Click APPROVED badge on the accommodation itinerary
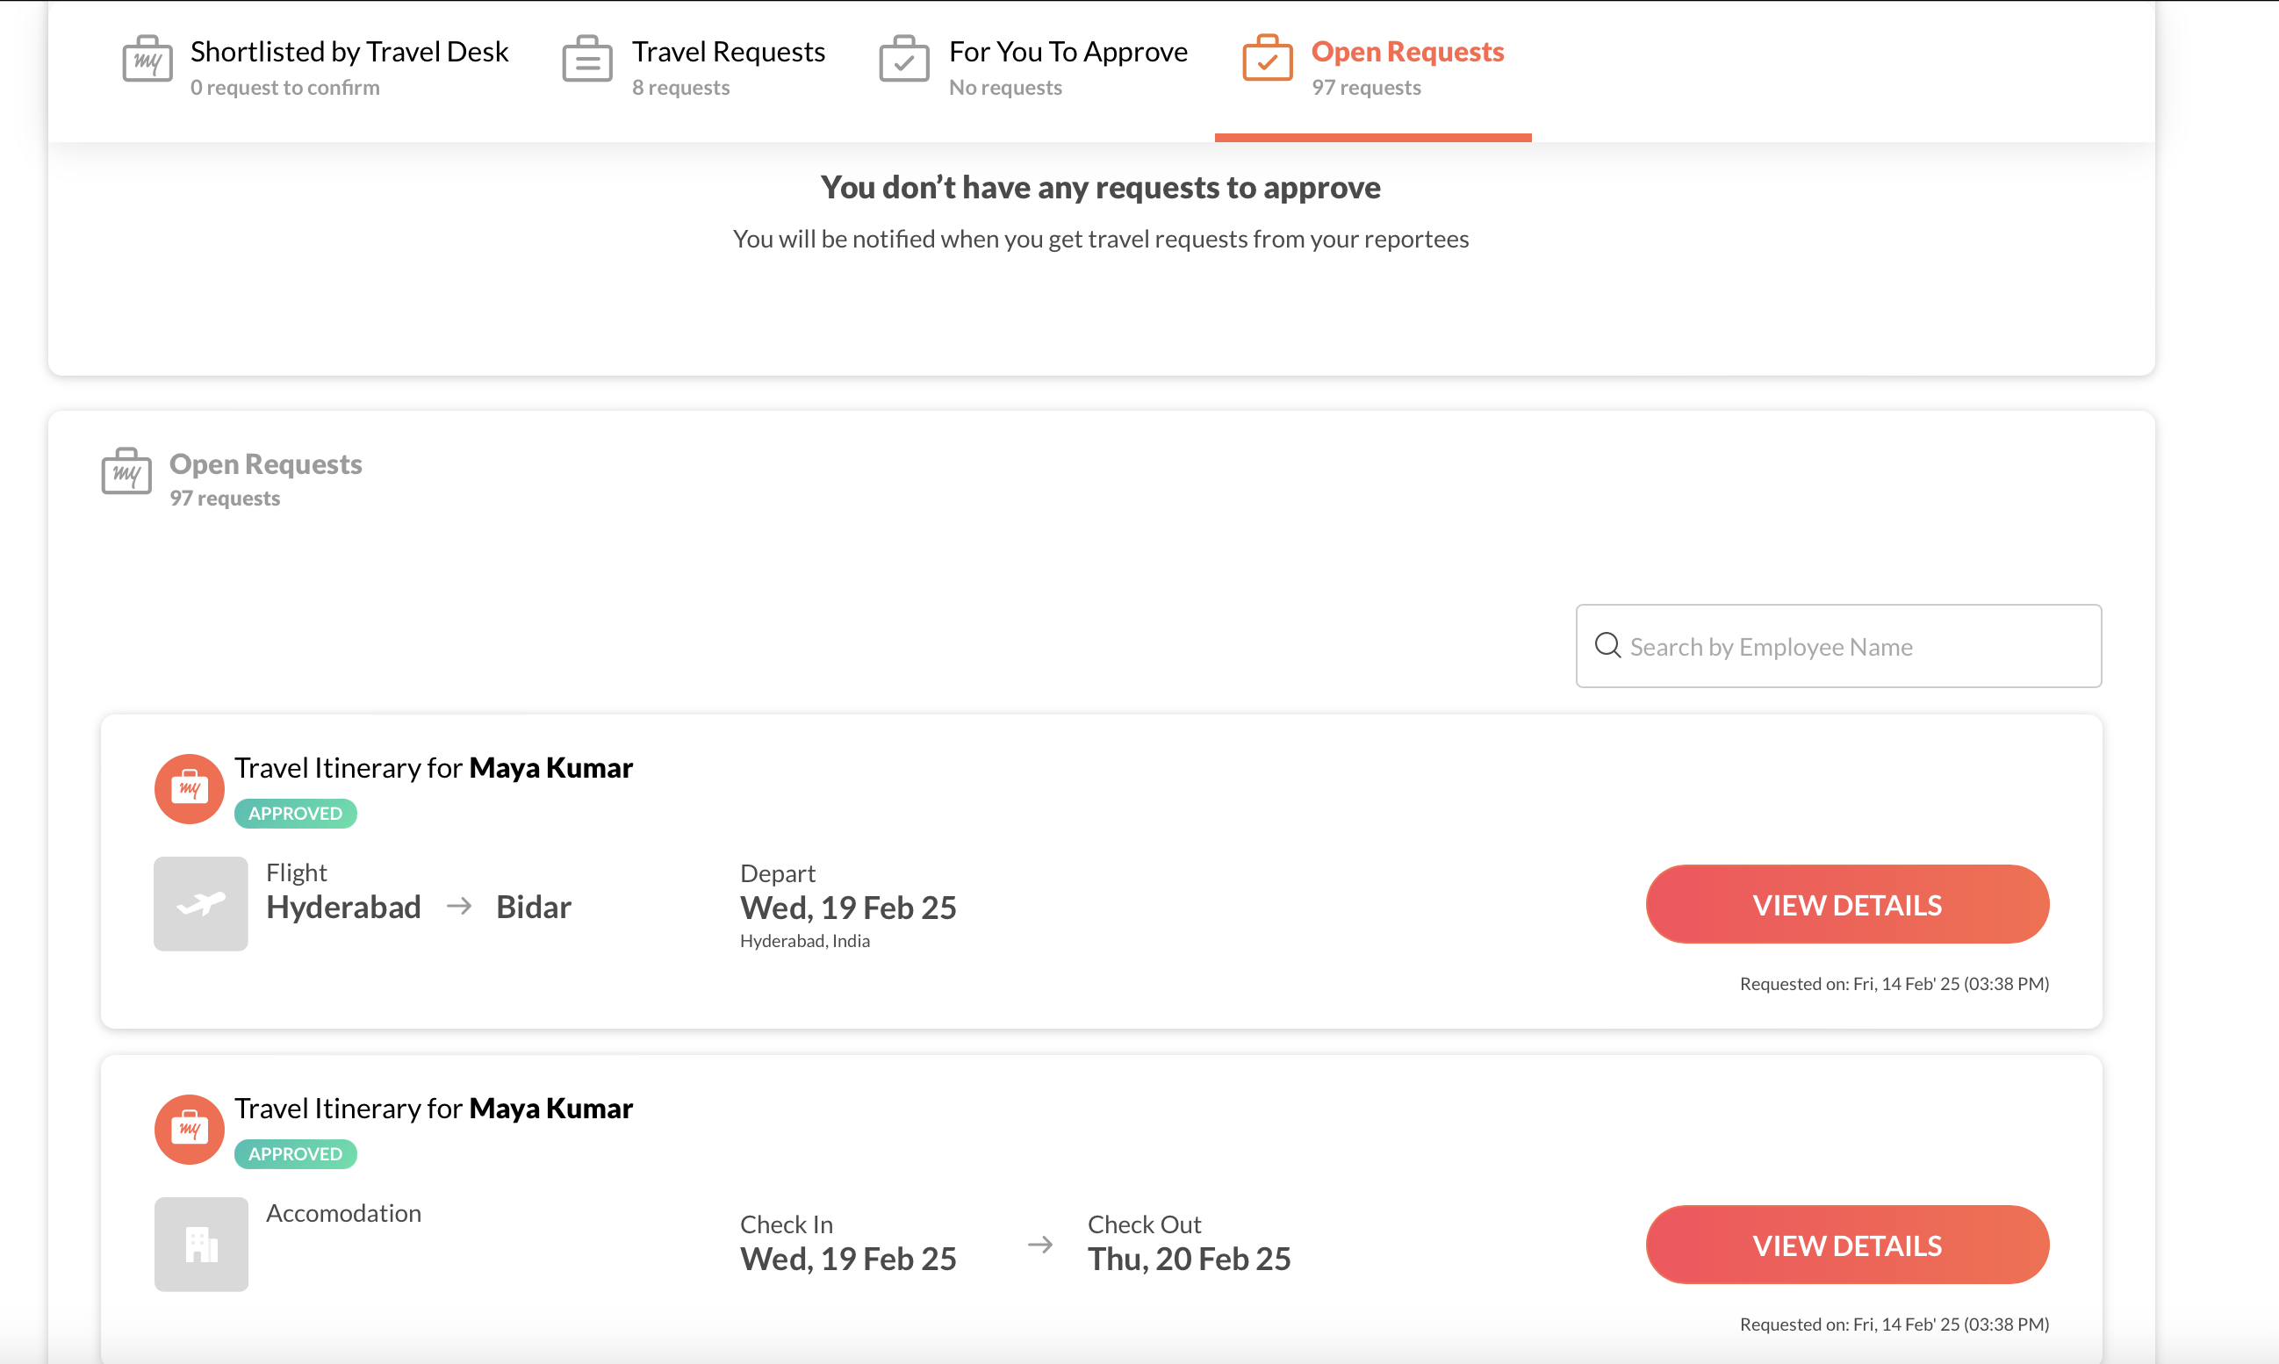 click(x=295, y=1154)
